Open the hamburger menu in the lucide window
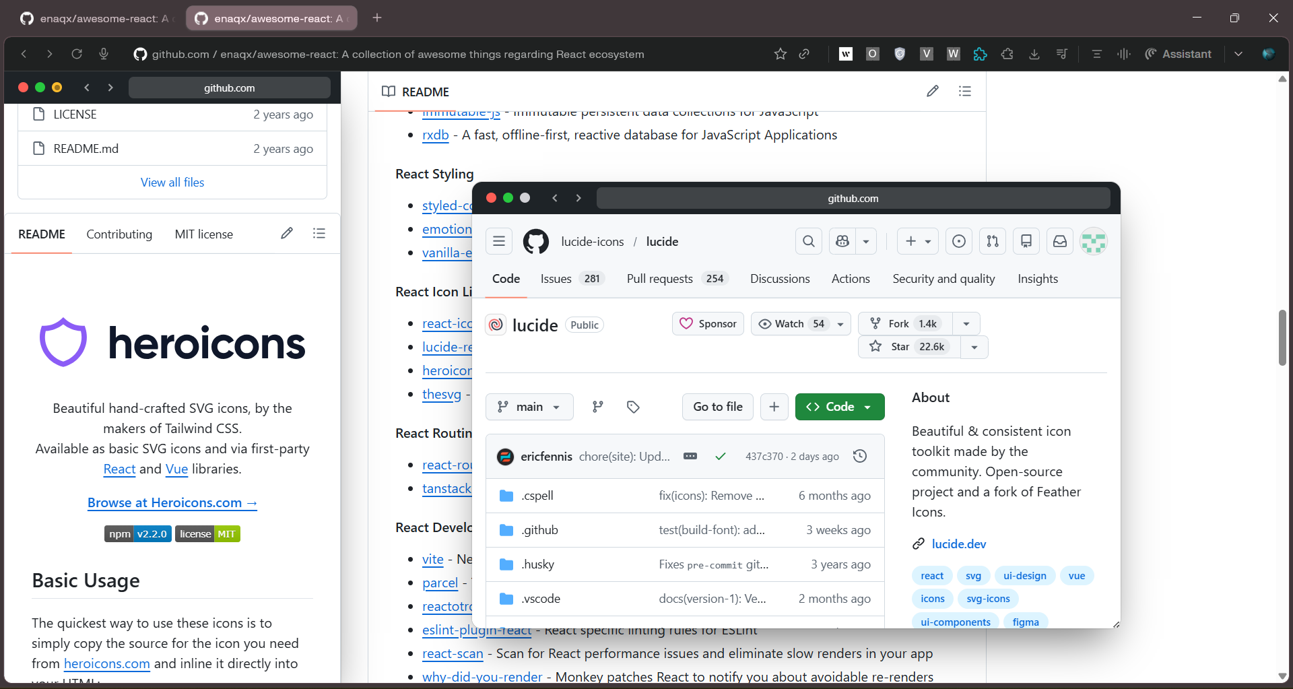 pos(499,241)
